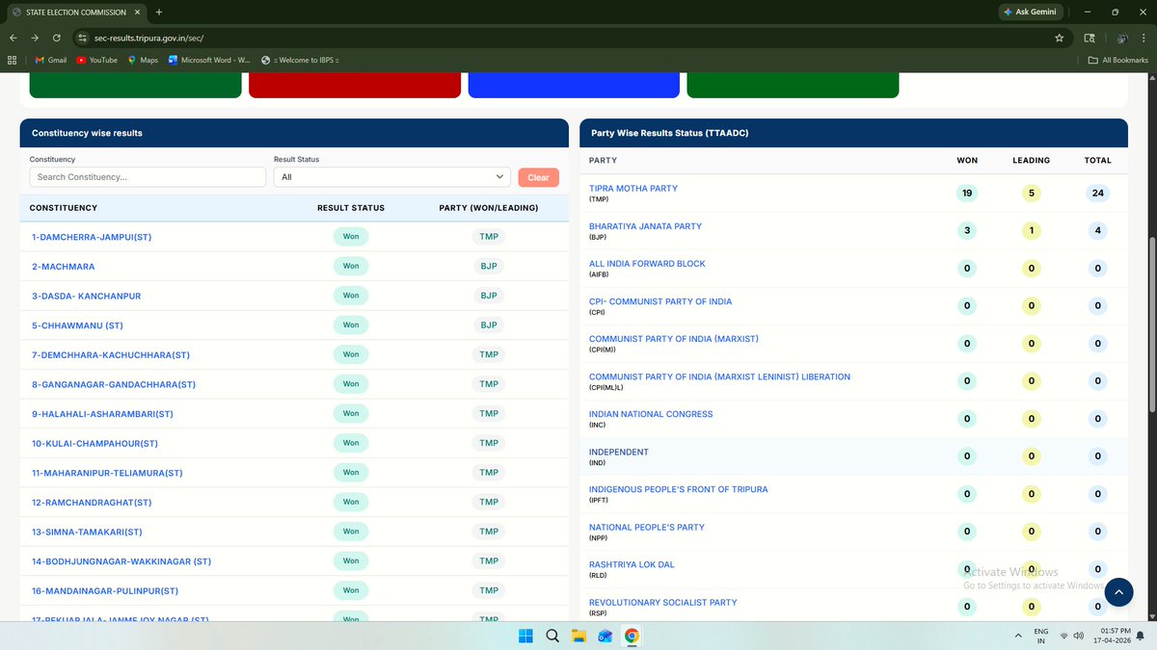Open constituency 13-SIMNA-TAMAKARI(ST)
Viewport: 1157px width, 650px height.
[87, 532]
